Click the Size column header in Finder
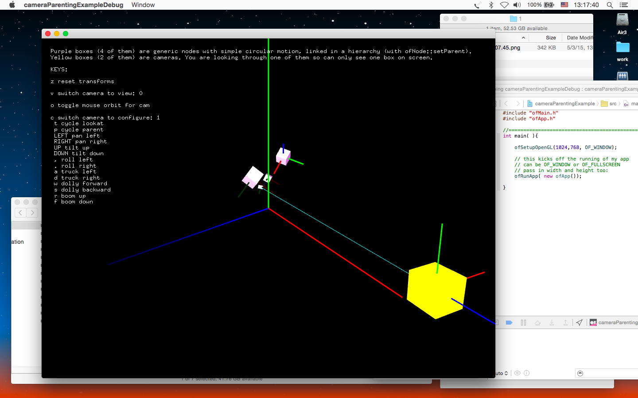Screen dimensions: 638x398 [x=551, y=38]
